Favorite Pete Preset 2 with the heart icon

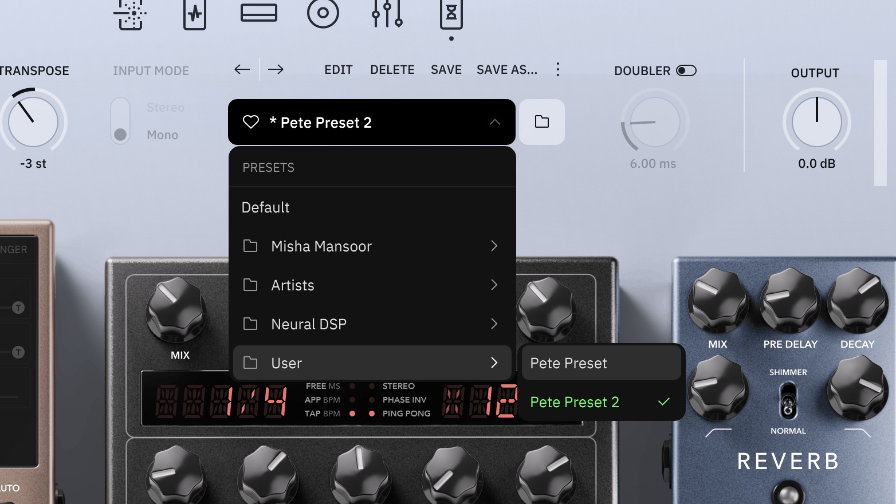point(251,122)
